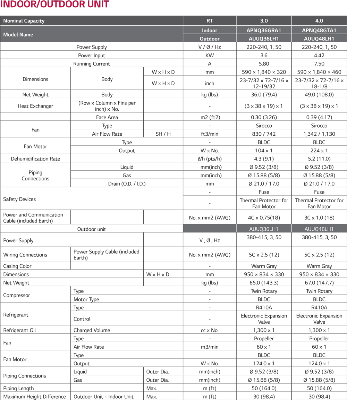Select the Refrigerant Oil label

pos(19,330)
